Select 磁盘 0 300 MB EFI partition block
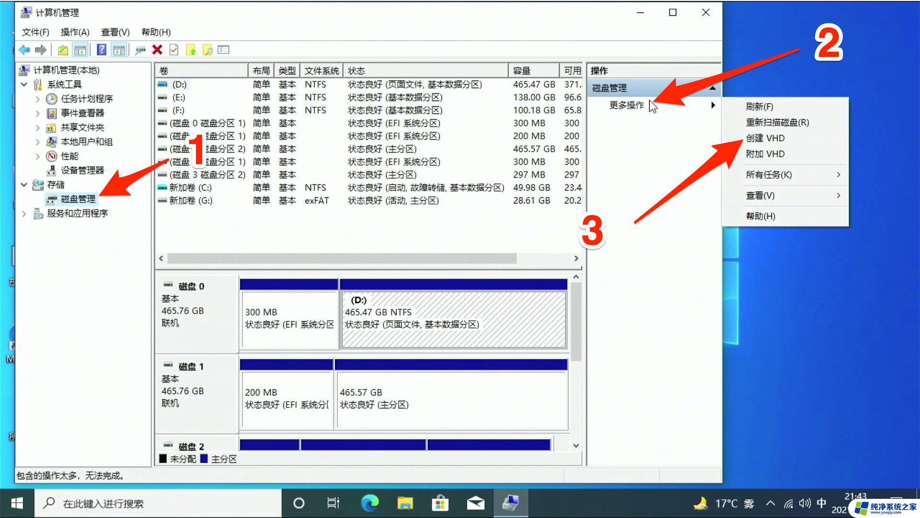 pyautogui.click(x=289, y=319)
